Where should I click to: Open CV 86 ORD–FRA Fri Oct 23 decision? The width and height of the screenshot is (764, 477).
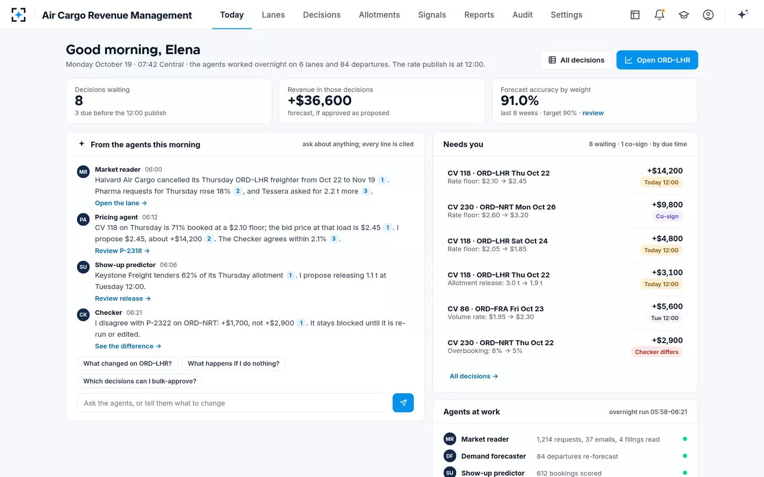565,313
